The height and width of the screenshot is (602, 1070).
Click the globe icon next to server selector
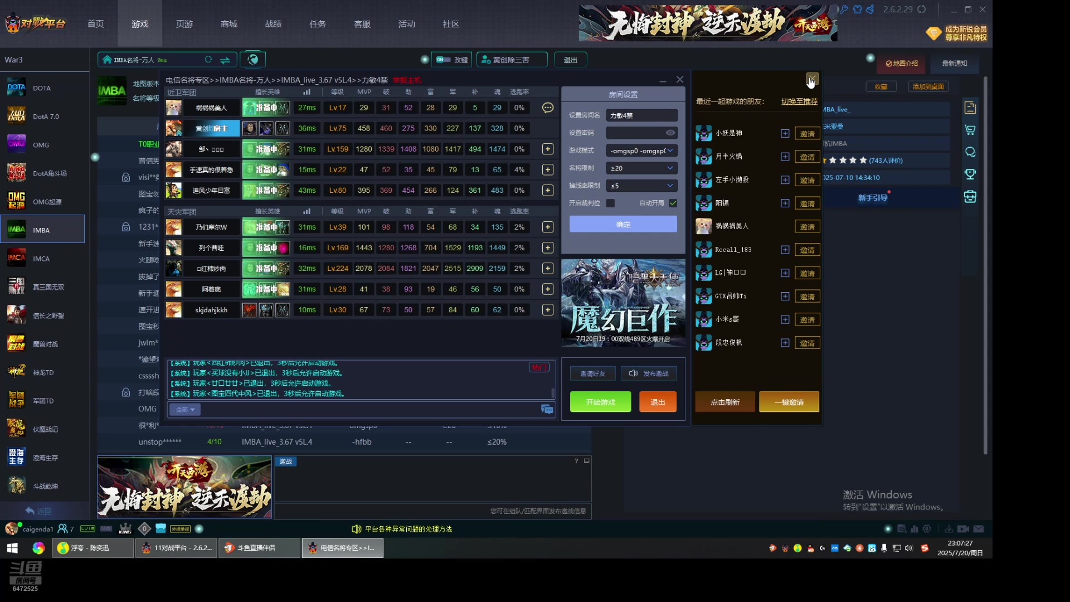[x=253, y=60]
